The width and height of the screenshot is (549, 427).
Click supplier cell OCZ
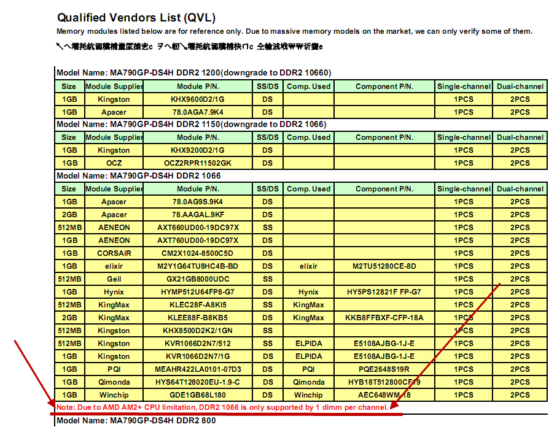point(114,163)
